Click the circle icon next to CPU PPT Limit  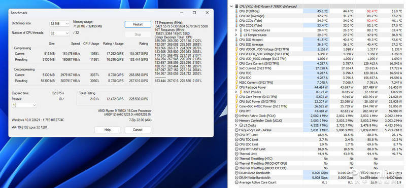[x=236, y=135]
